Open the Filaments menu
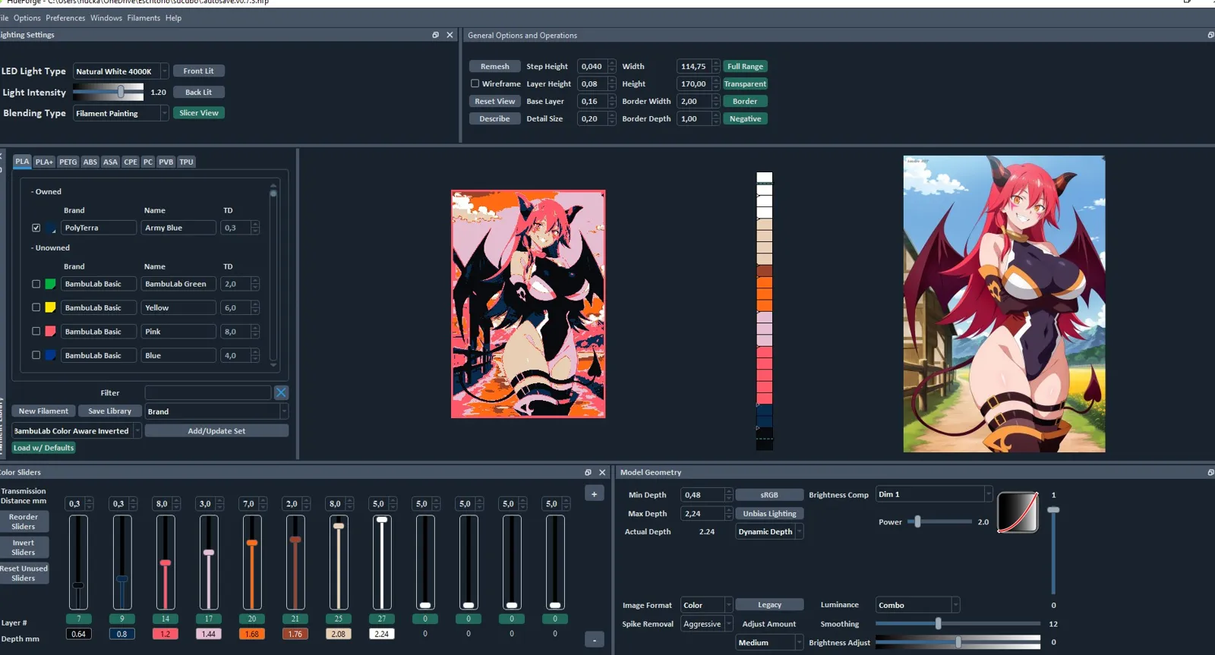 144,18
